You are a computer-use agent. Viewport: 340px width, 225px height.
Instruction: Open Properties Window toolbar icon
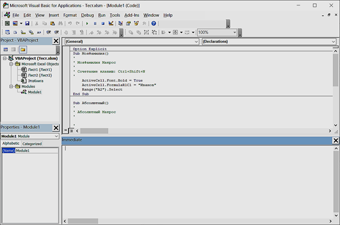[128, 23]
